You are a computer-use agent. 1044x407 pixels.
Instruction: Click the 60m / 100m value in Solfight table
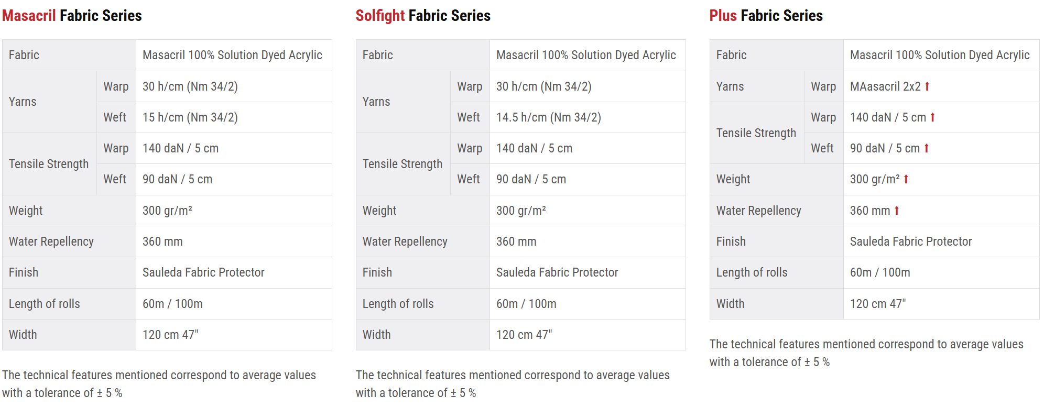pos(526,304)
